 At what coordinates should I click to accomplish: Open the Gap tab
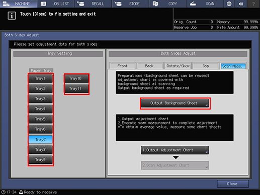click(206, 66)
